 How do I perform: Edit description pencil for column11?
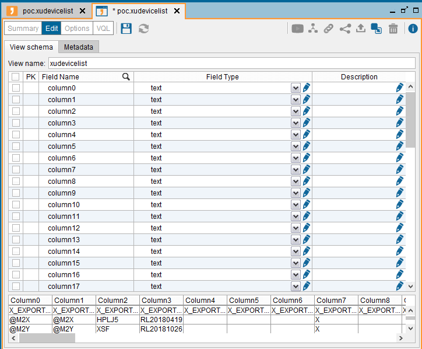(400, 216)
